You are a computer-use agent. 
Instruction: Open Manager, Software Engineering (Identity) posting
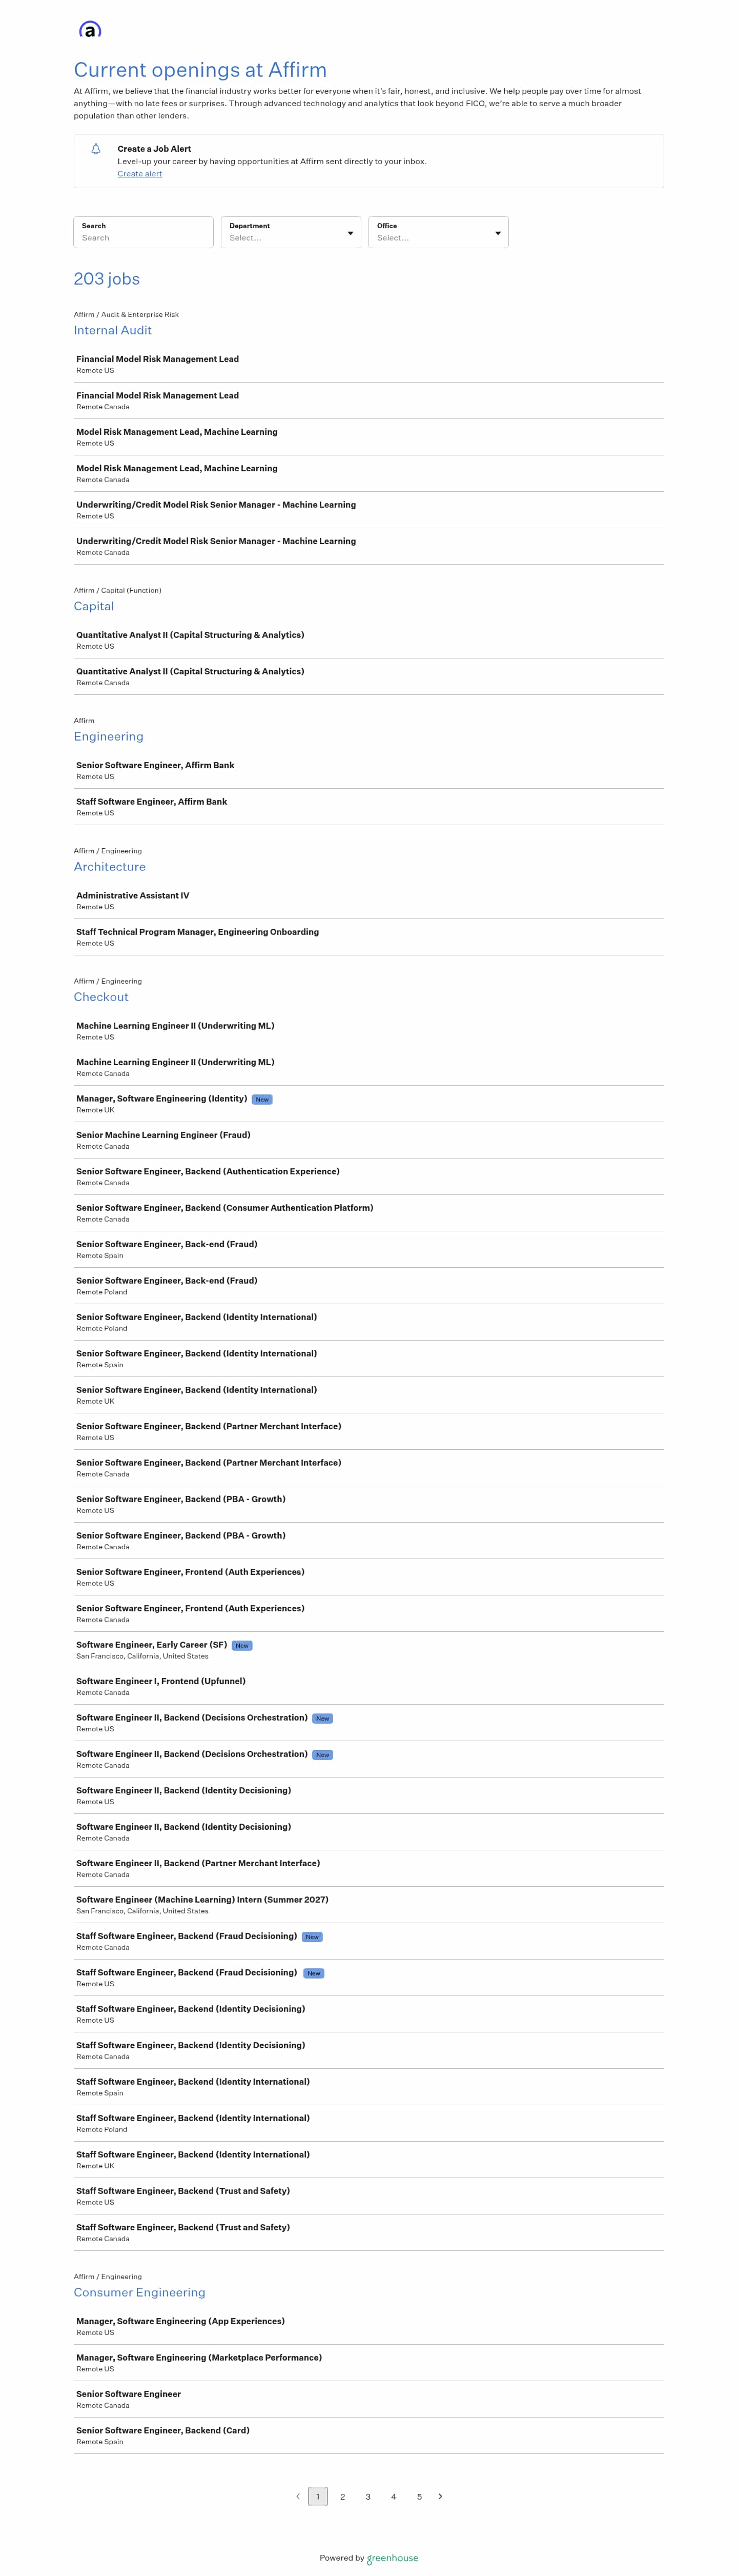point(368,1103)
